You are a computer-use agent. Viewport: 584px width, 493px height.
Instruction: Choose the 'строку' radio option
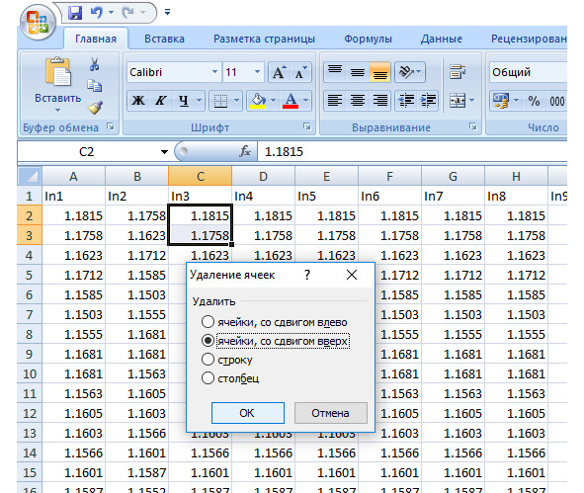point(208,360)
